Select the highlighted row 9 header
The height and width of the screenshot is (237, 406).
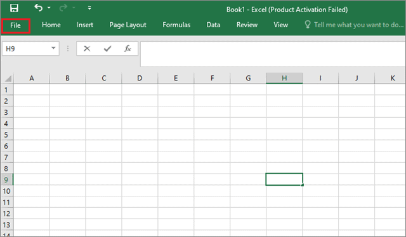pyautogui.click(x=6, y=179)
